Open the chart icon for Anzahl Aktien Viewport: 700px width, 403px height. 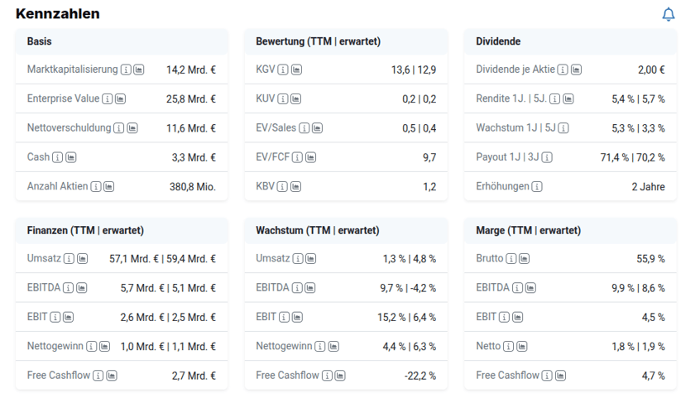coord(108,187)
